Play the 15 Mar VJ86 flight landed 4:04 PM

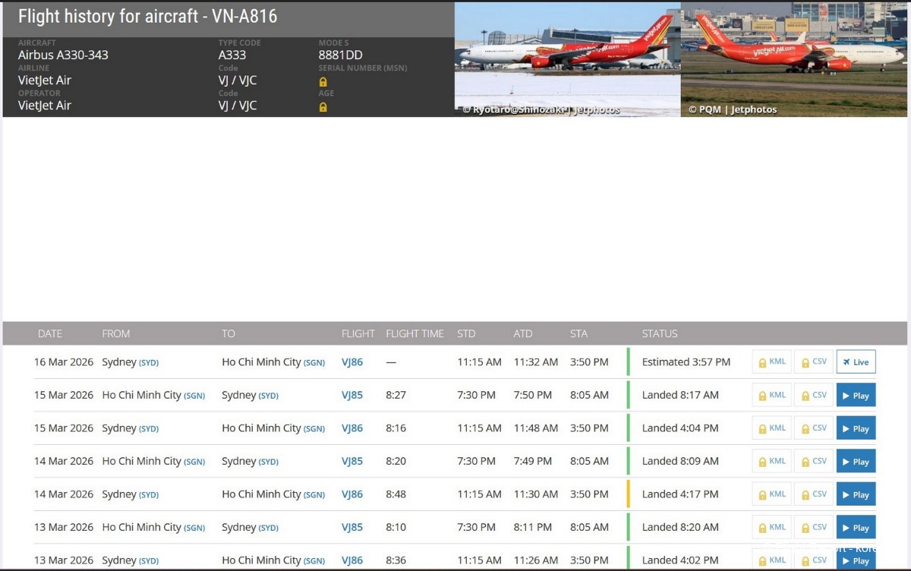tap(856, 428)
